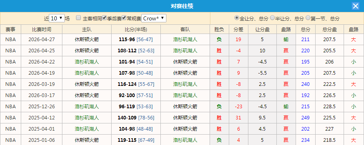The width and height of the screenshot is (364, 145).
Task: Click the NBA cell in 2025-04-01 row
Action: (10, 129)
